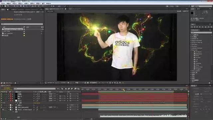
Task: Select the Zoom magnifier tool in toolbar
Action: coord(8,6)
